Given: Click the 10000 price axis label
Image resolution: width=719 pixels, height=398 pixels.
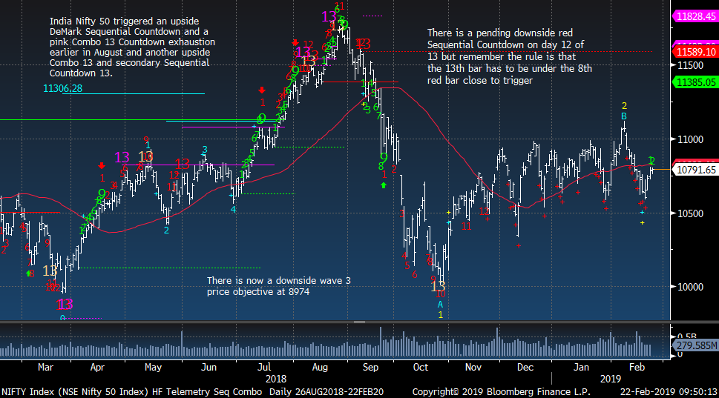Looking at the screenshot, I should pyautogui.click(x=690, y=287).
